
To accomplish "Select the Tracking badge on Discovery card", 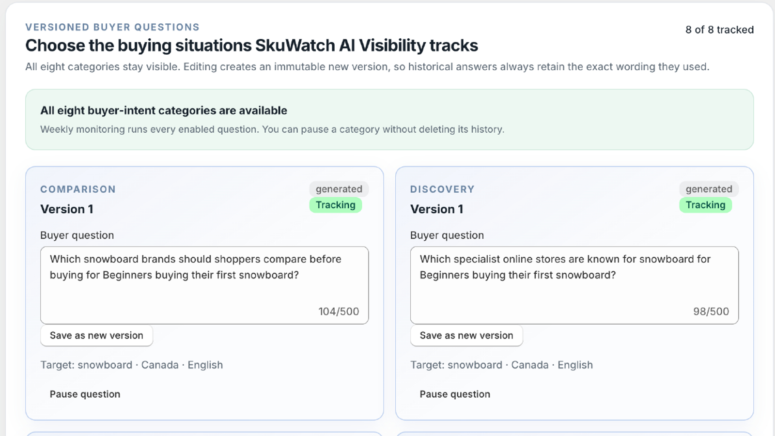I will (706, 205).
